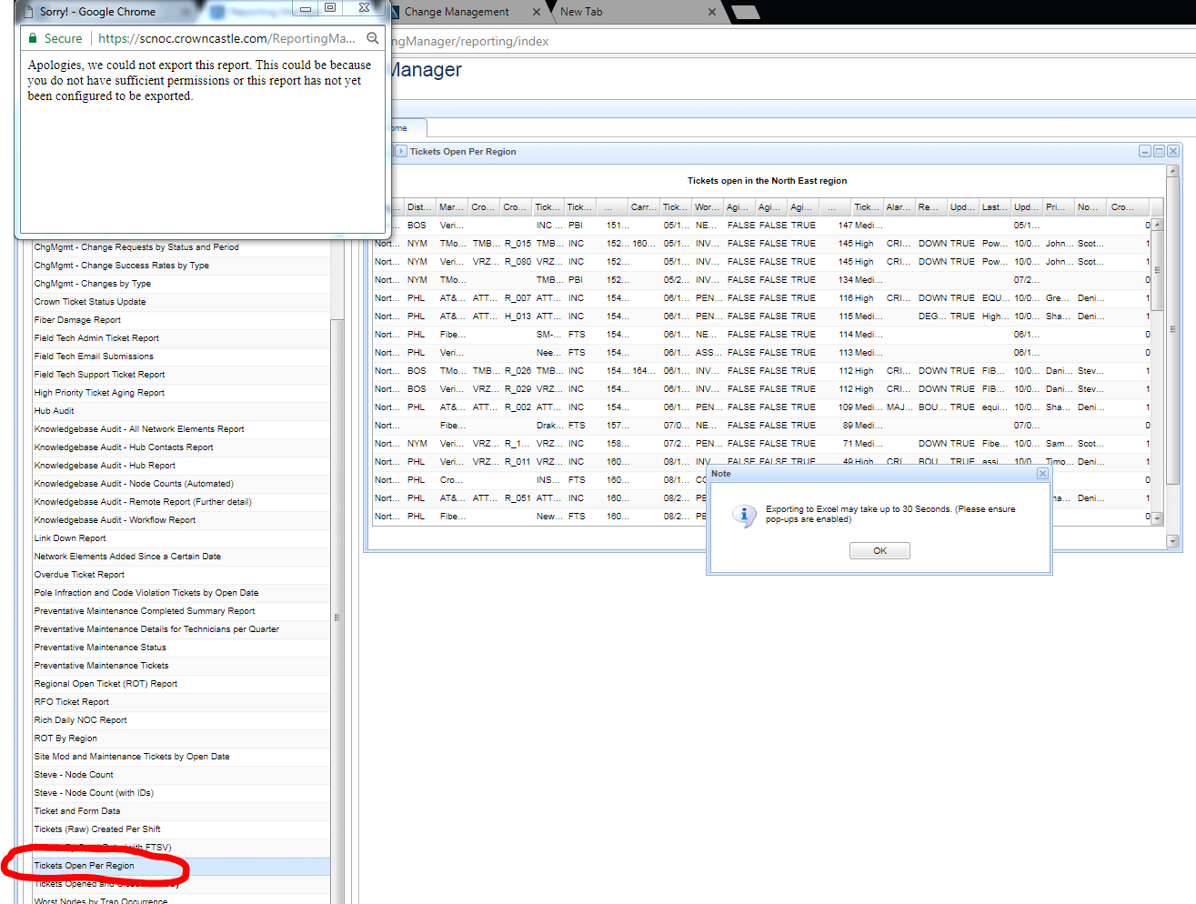
Task: Select the Tickets Open Per Region report
Action: [84, 866]
